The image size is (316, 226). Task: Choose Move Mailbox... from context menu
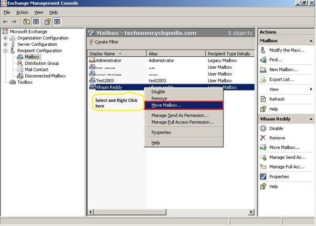184,105
